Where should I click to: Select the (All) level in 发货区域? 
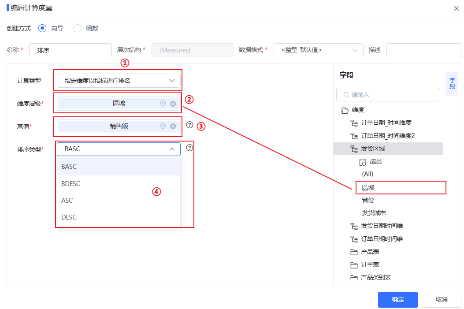[367, 174]
